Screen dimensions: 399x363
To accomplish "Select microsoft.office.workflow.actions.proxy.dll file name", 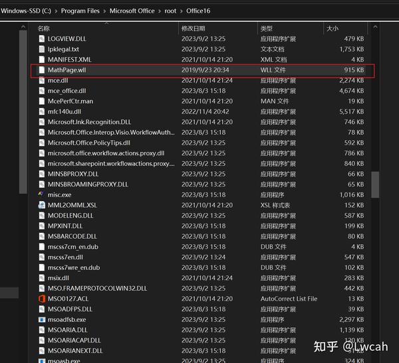I will click(x=106, y=153).
